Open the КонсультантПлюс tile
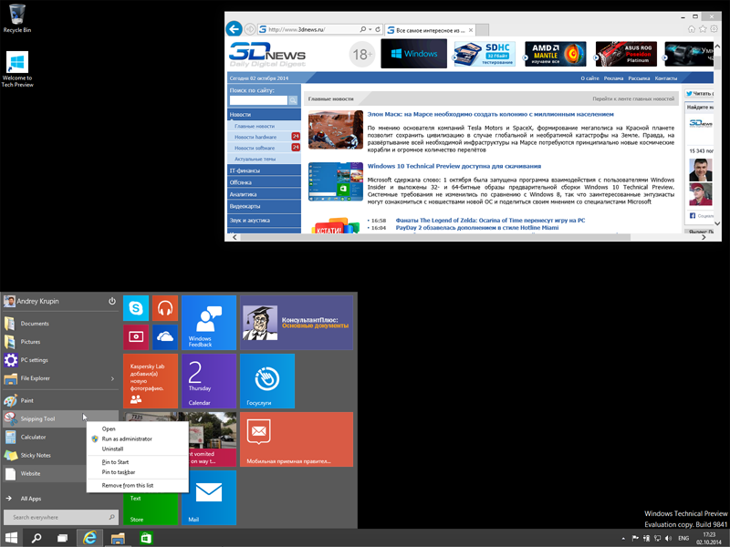 (297, 323)
